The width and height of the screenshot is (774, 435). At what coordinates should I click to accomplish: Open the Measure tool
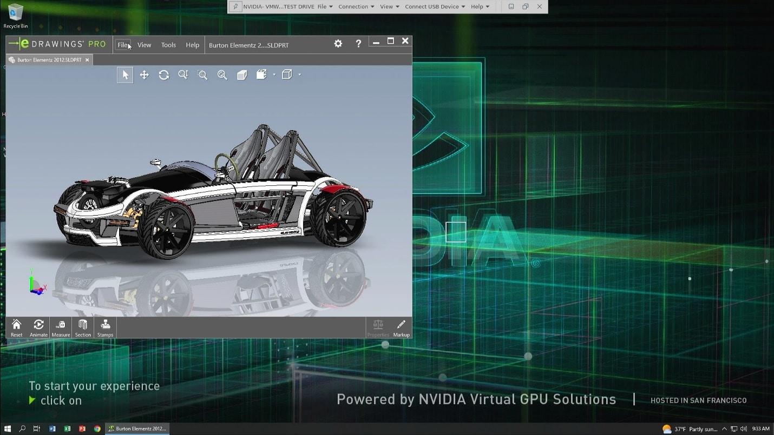coord(61,327)
